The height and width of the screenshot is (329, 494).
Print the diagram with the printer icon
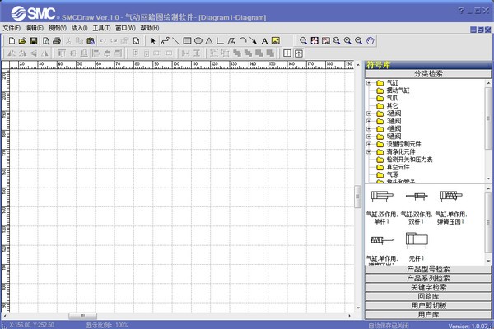click(x=57, y=40)
